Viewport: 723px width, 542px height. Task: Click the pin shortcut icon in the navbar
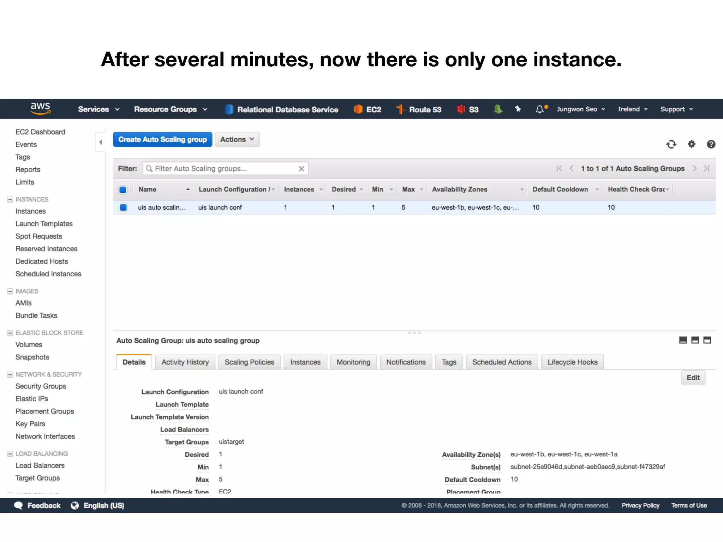click(x=518, y=109)
